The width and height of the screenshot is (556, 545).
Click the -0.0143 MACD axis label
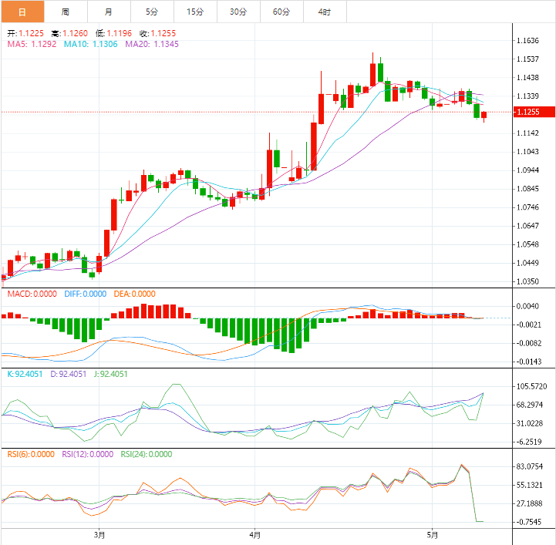point(527,362)
